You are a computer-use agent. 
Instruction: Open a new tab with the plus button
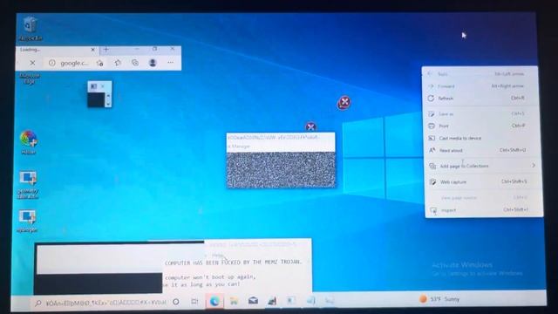[x=106, y=50]
